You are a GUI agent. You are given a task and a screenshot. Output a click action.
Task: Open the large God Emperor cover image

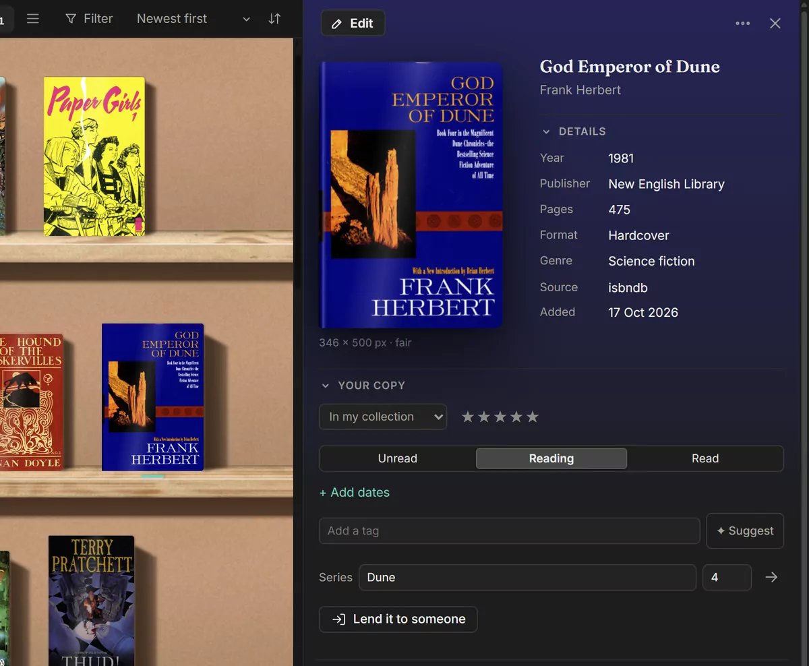(411, 195)
